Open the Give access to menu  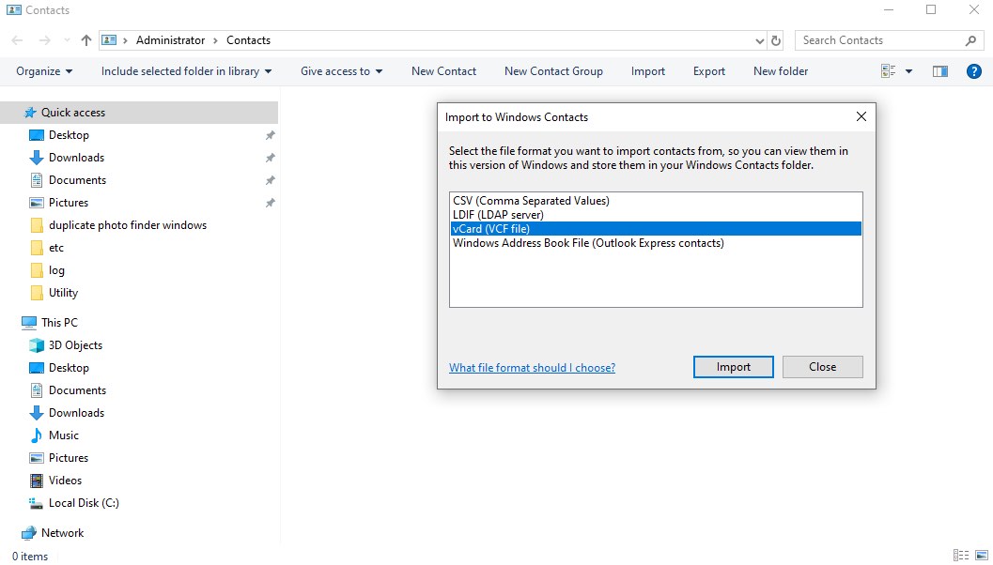[340, 70]
